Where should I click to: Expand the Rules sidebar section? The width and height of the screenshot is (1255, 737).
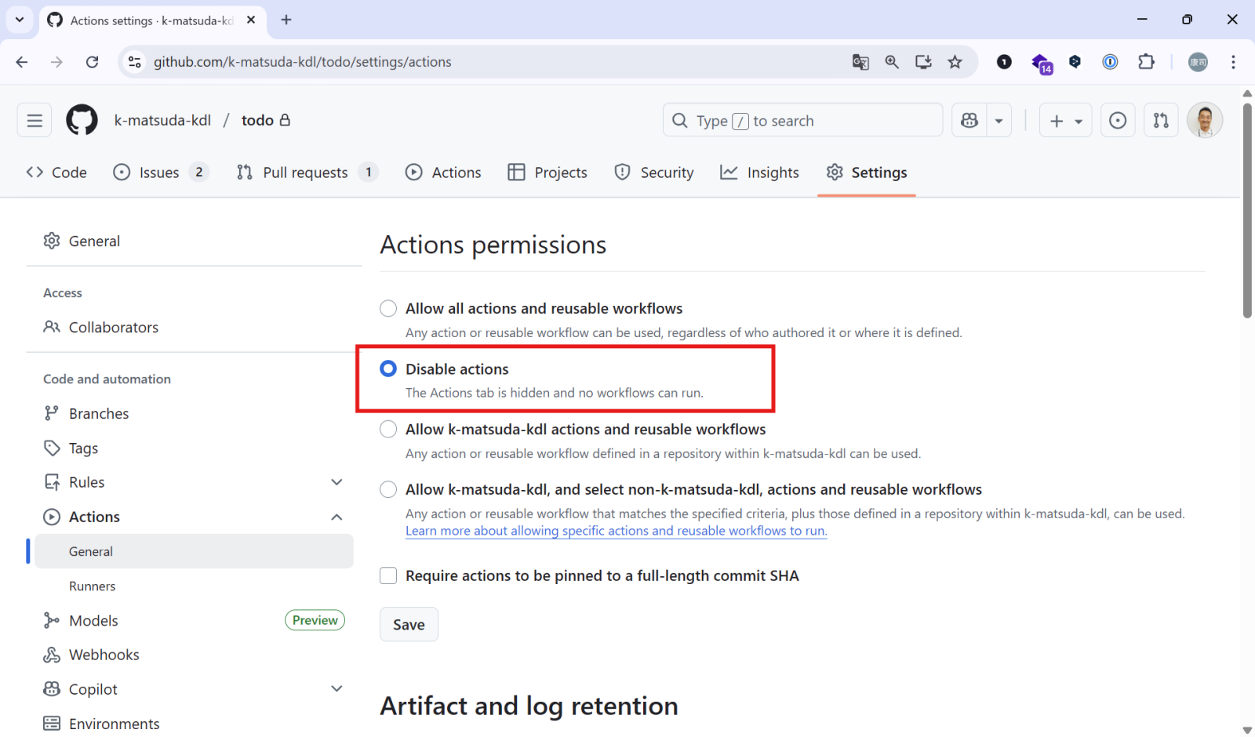pos(336,482)
